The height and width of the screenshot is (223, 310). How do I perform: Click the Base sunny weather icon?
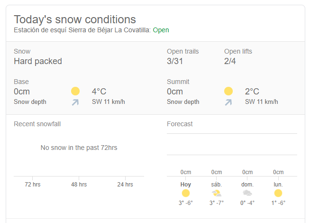[75, 91]
